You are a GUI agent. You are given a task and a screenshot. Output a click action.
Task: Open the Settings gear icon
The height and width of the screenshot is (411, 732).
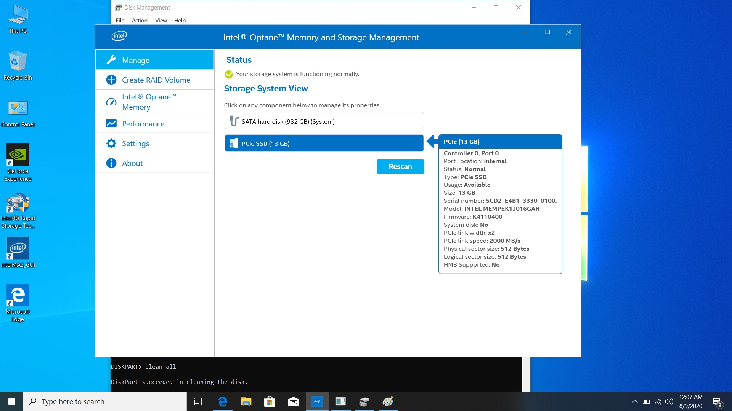[111, 143]
